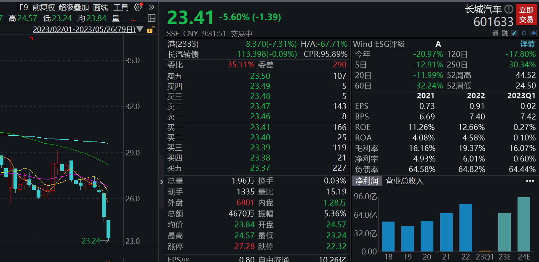Switch to the 营业总收入 tab
Screen dimensions: 539x262
coord(405,181)
